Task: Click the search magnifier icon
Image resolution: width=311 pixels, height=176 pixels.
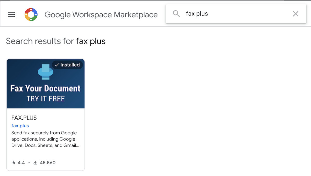Action: (x=176, y=14)
